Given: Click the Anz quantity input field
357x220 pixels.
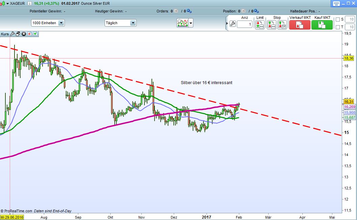Looking at the screenshot, I should [x=244, y=24].
